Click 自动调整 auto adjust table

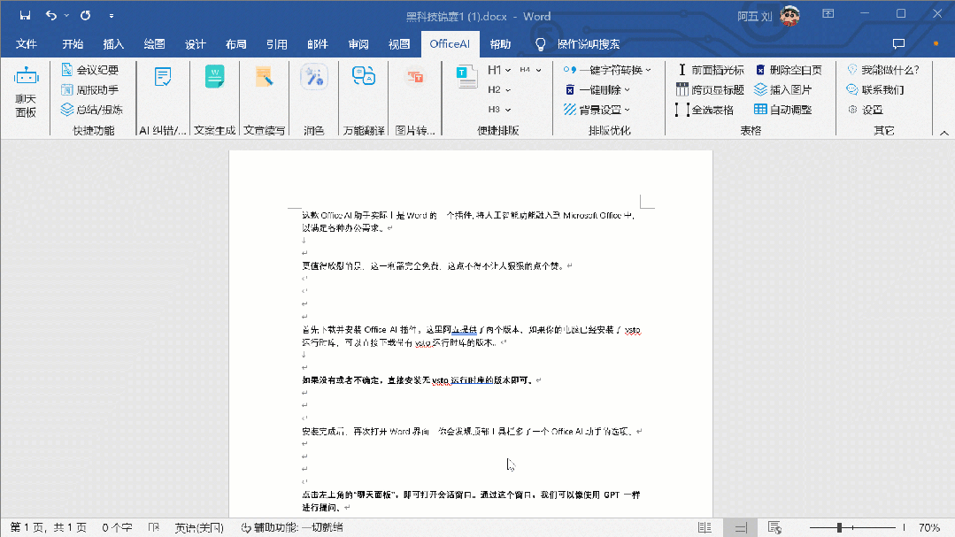click(783, 110)
